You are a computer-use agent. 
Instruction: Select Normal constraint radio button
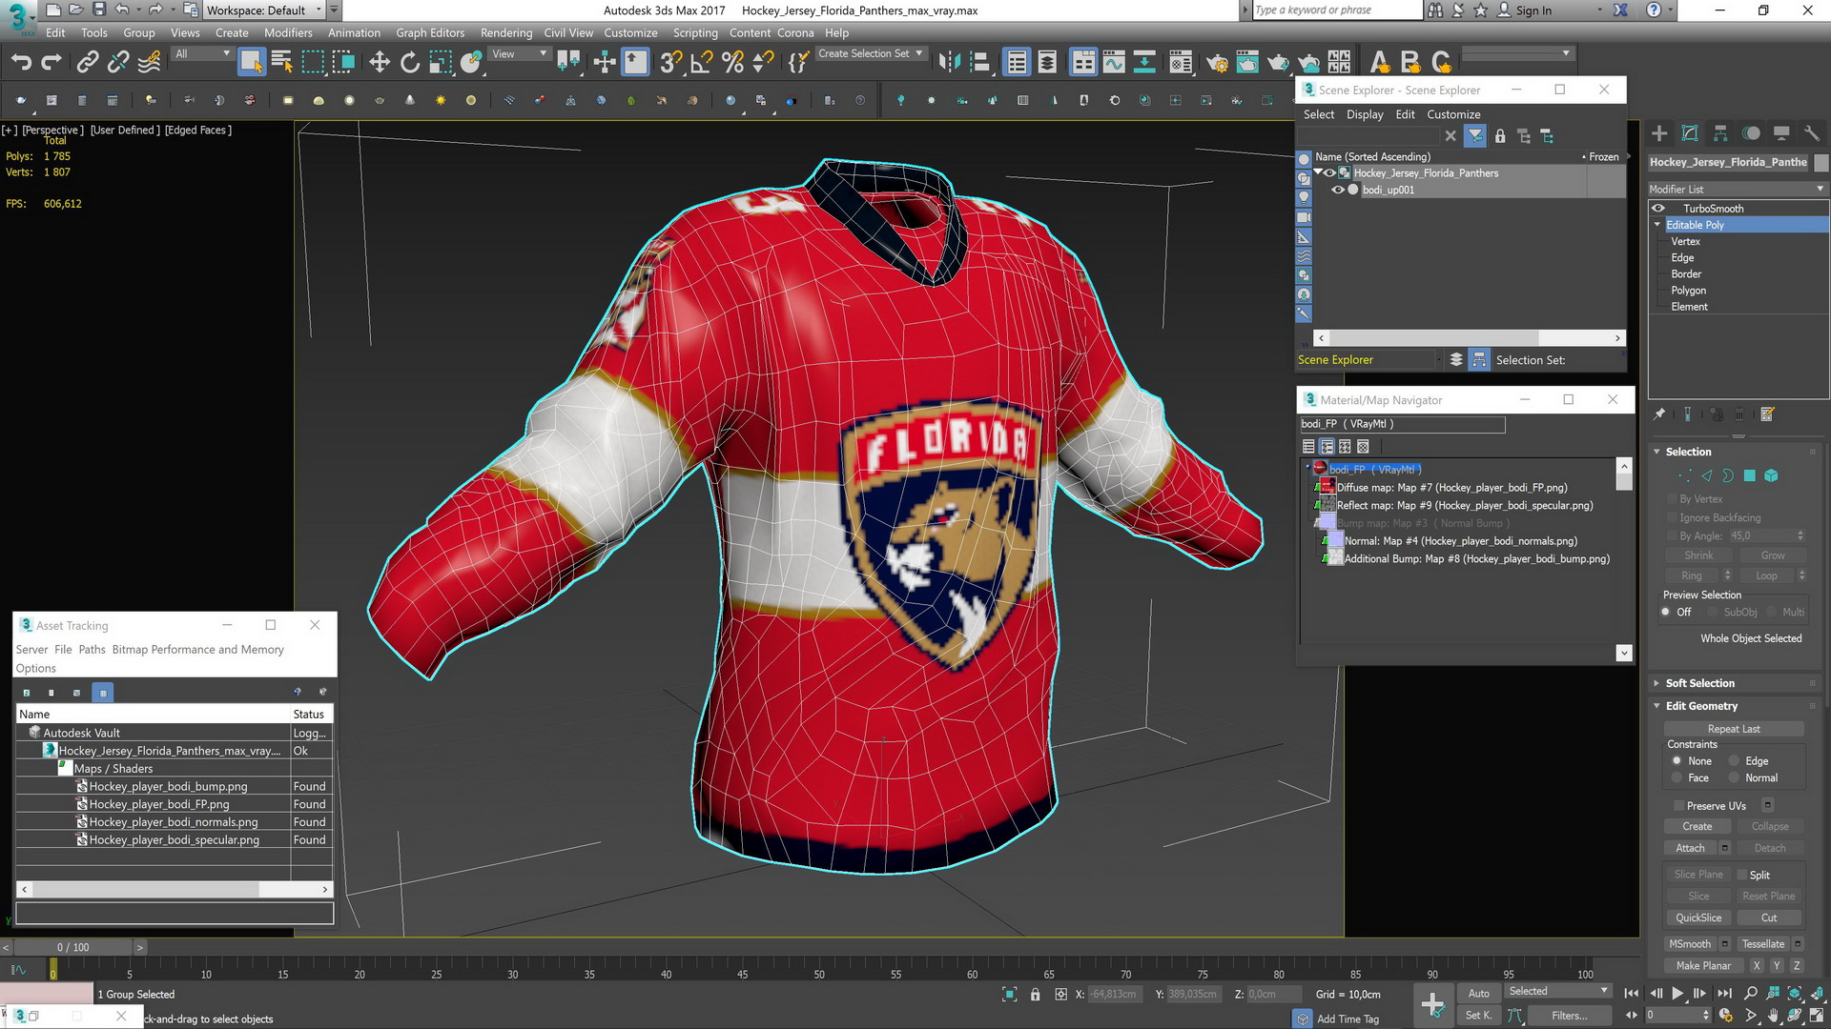coord(1734,778)
